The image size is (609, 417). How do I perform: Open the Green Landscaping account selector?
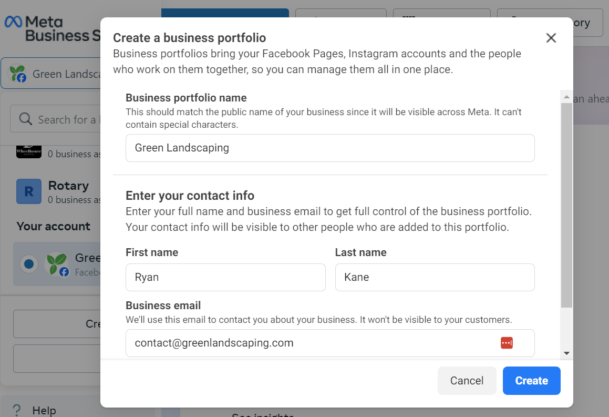(x=51, y=74)
